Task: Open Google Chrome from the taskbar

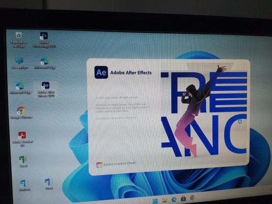Action: 192,198
